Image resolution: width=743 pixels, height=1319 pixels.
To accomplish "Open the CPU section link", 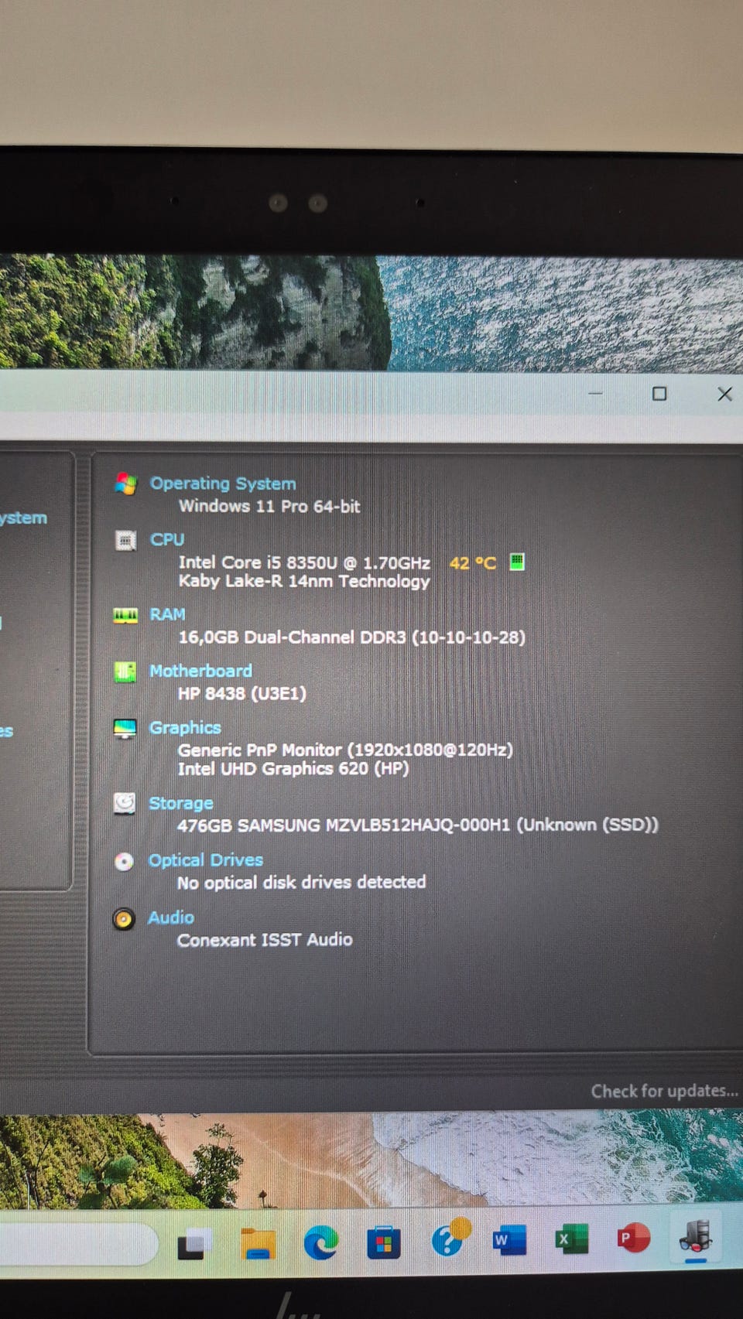I will pos(167,539).
